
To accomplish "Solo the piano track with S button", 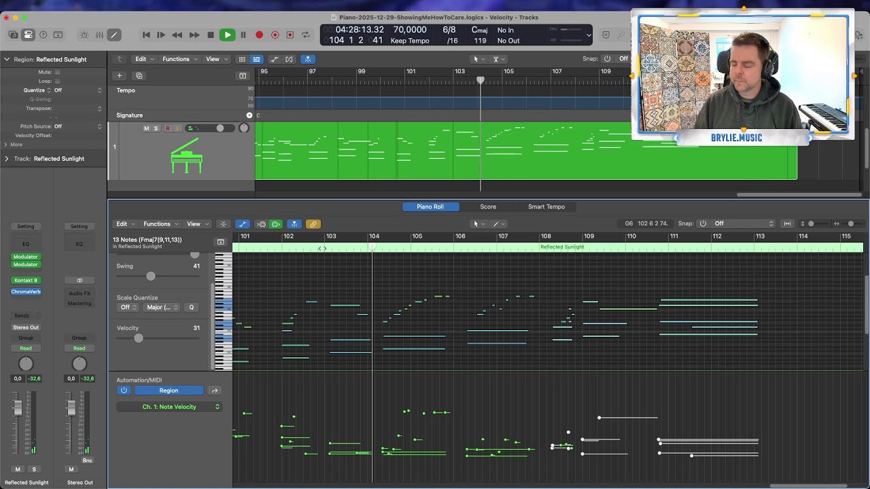I will coord(156,128).
